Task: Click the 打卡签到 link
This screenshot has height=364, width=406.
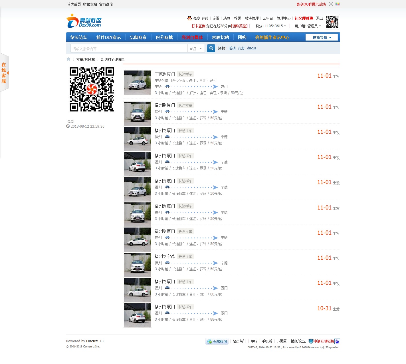Action: 199,26
